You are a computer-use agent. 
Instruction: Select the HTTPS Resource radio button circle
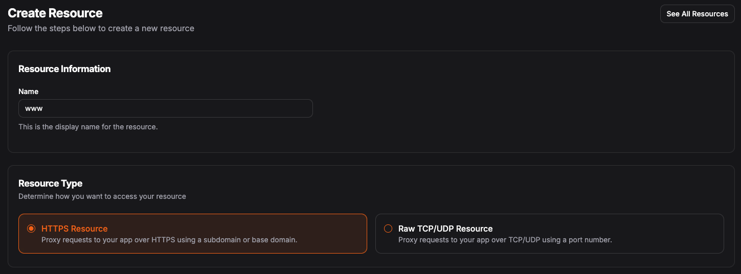pyautogui.click(x=31, y=229)
